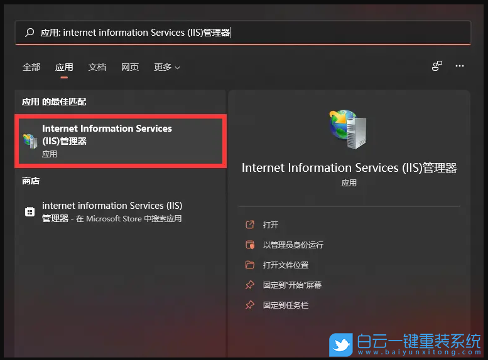
Task: Click the open arrow icon beside 打开
Action: tap(250, 225)
